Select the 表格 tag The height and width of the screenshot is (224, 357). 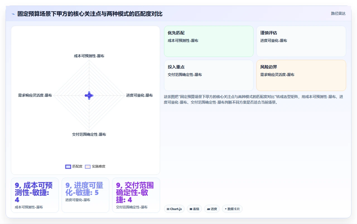(194, 209)
